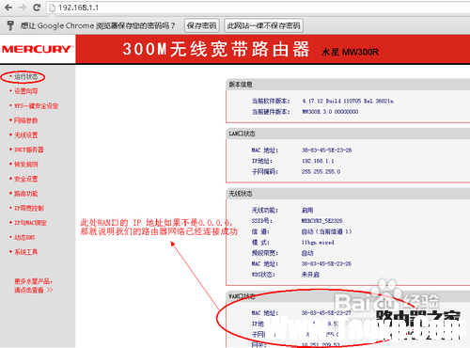
Task: Click 无线功能 value 启用
Action: point(307,210)
